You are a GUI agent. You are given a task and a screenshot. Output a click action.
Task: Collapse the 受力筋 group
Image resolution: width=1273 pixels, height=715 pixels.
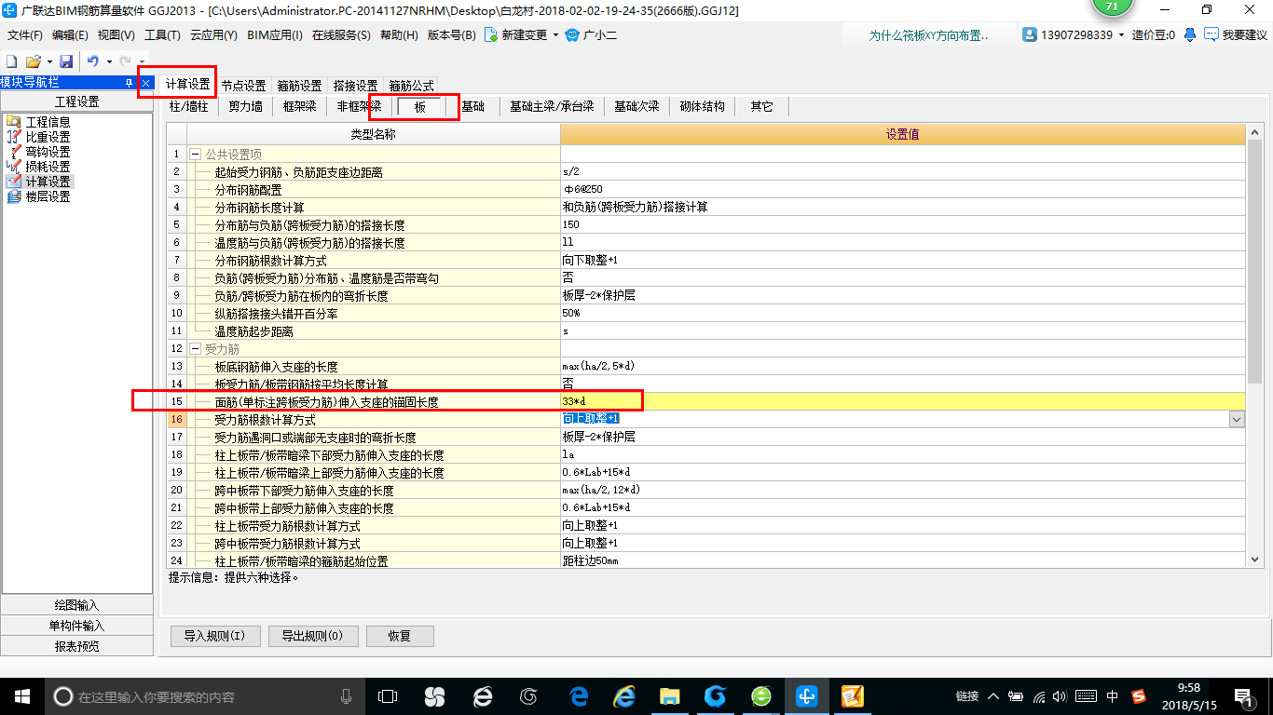196,349
